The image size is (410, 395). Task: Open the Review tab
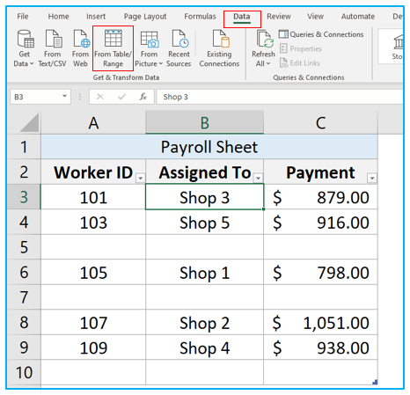279,17
